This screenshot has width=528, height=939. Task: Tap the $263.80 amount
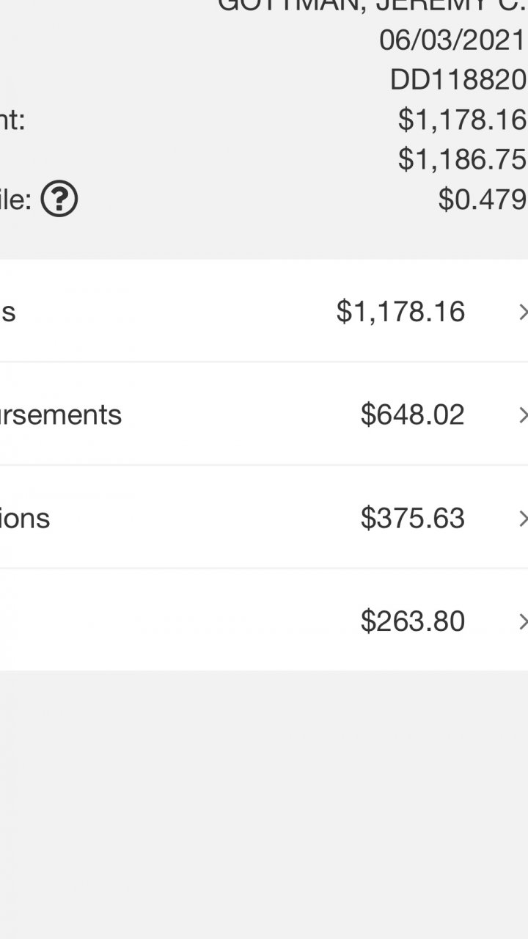412,622
